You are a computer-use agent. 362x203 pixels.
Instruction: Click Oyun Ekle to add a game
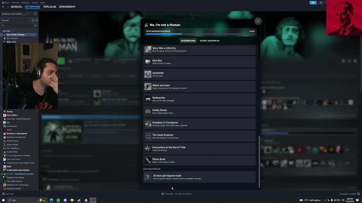[x=8, y=194]
